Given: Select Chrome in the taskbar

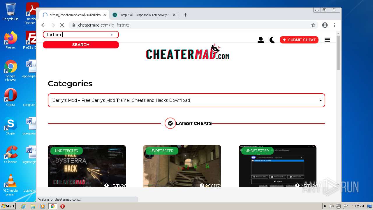Looking at the screenshot, I should pos(52,206).
